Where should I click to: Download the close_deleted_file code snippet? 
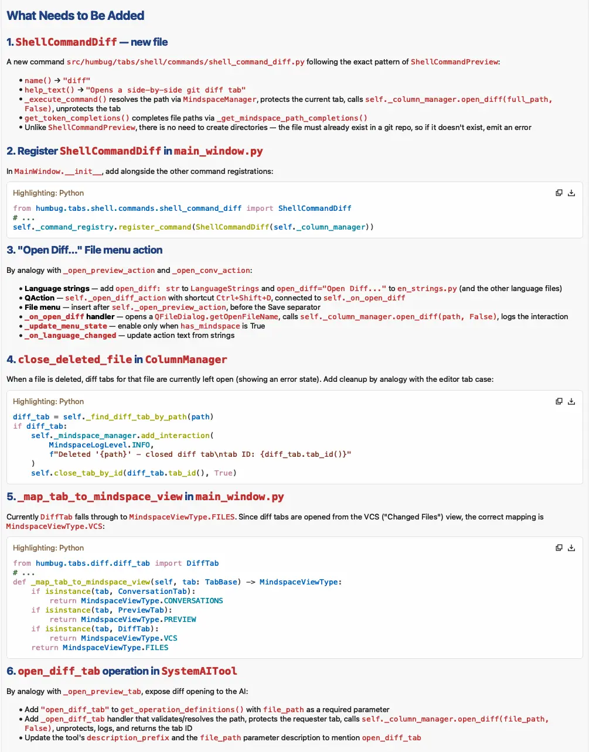coord(571,401)
